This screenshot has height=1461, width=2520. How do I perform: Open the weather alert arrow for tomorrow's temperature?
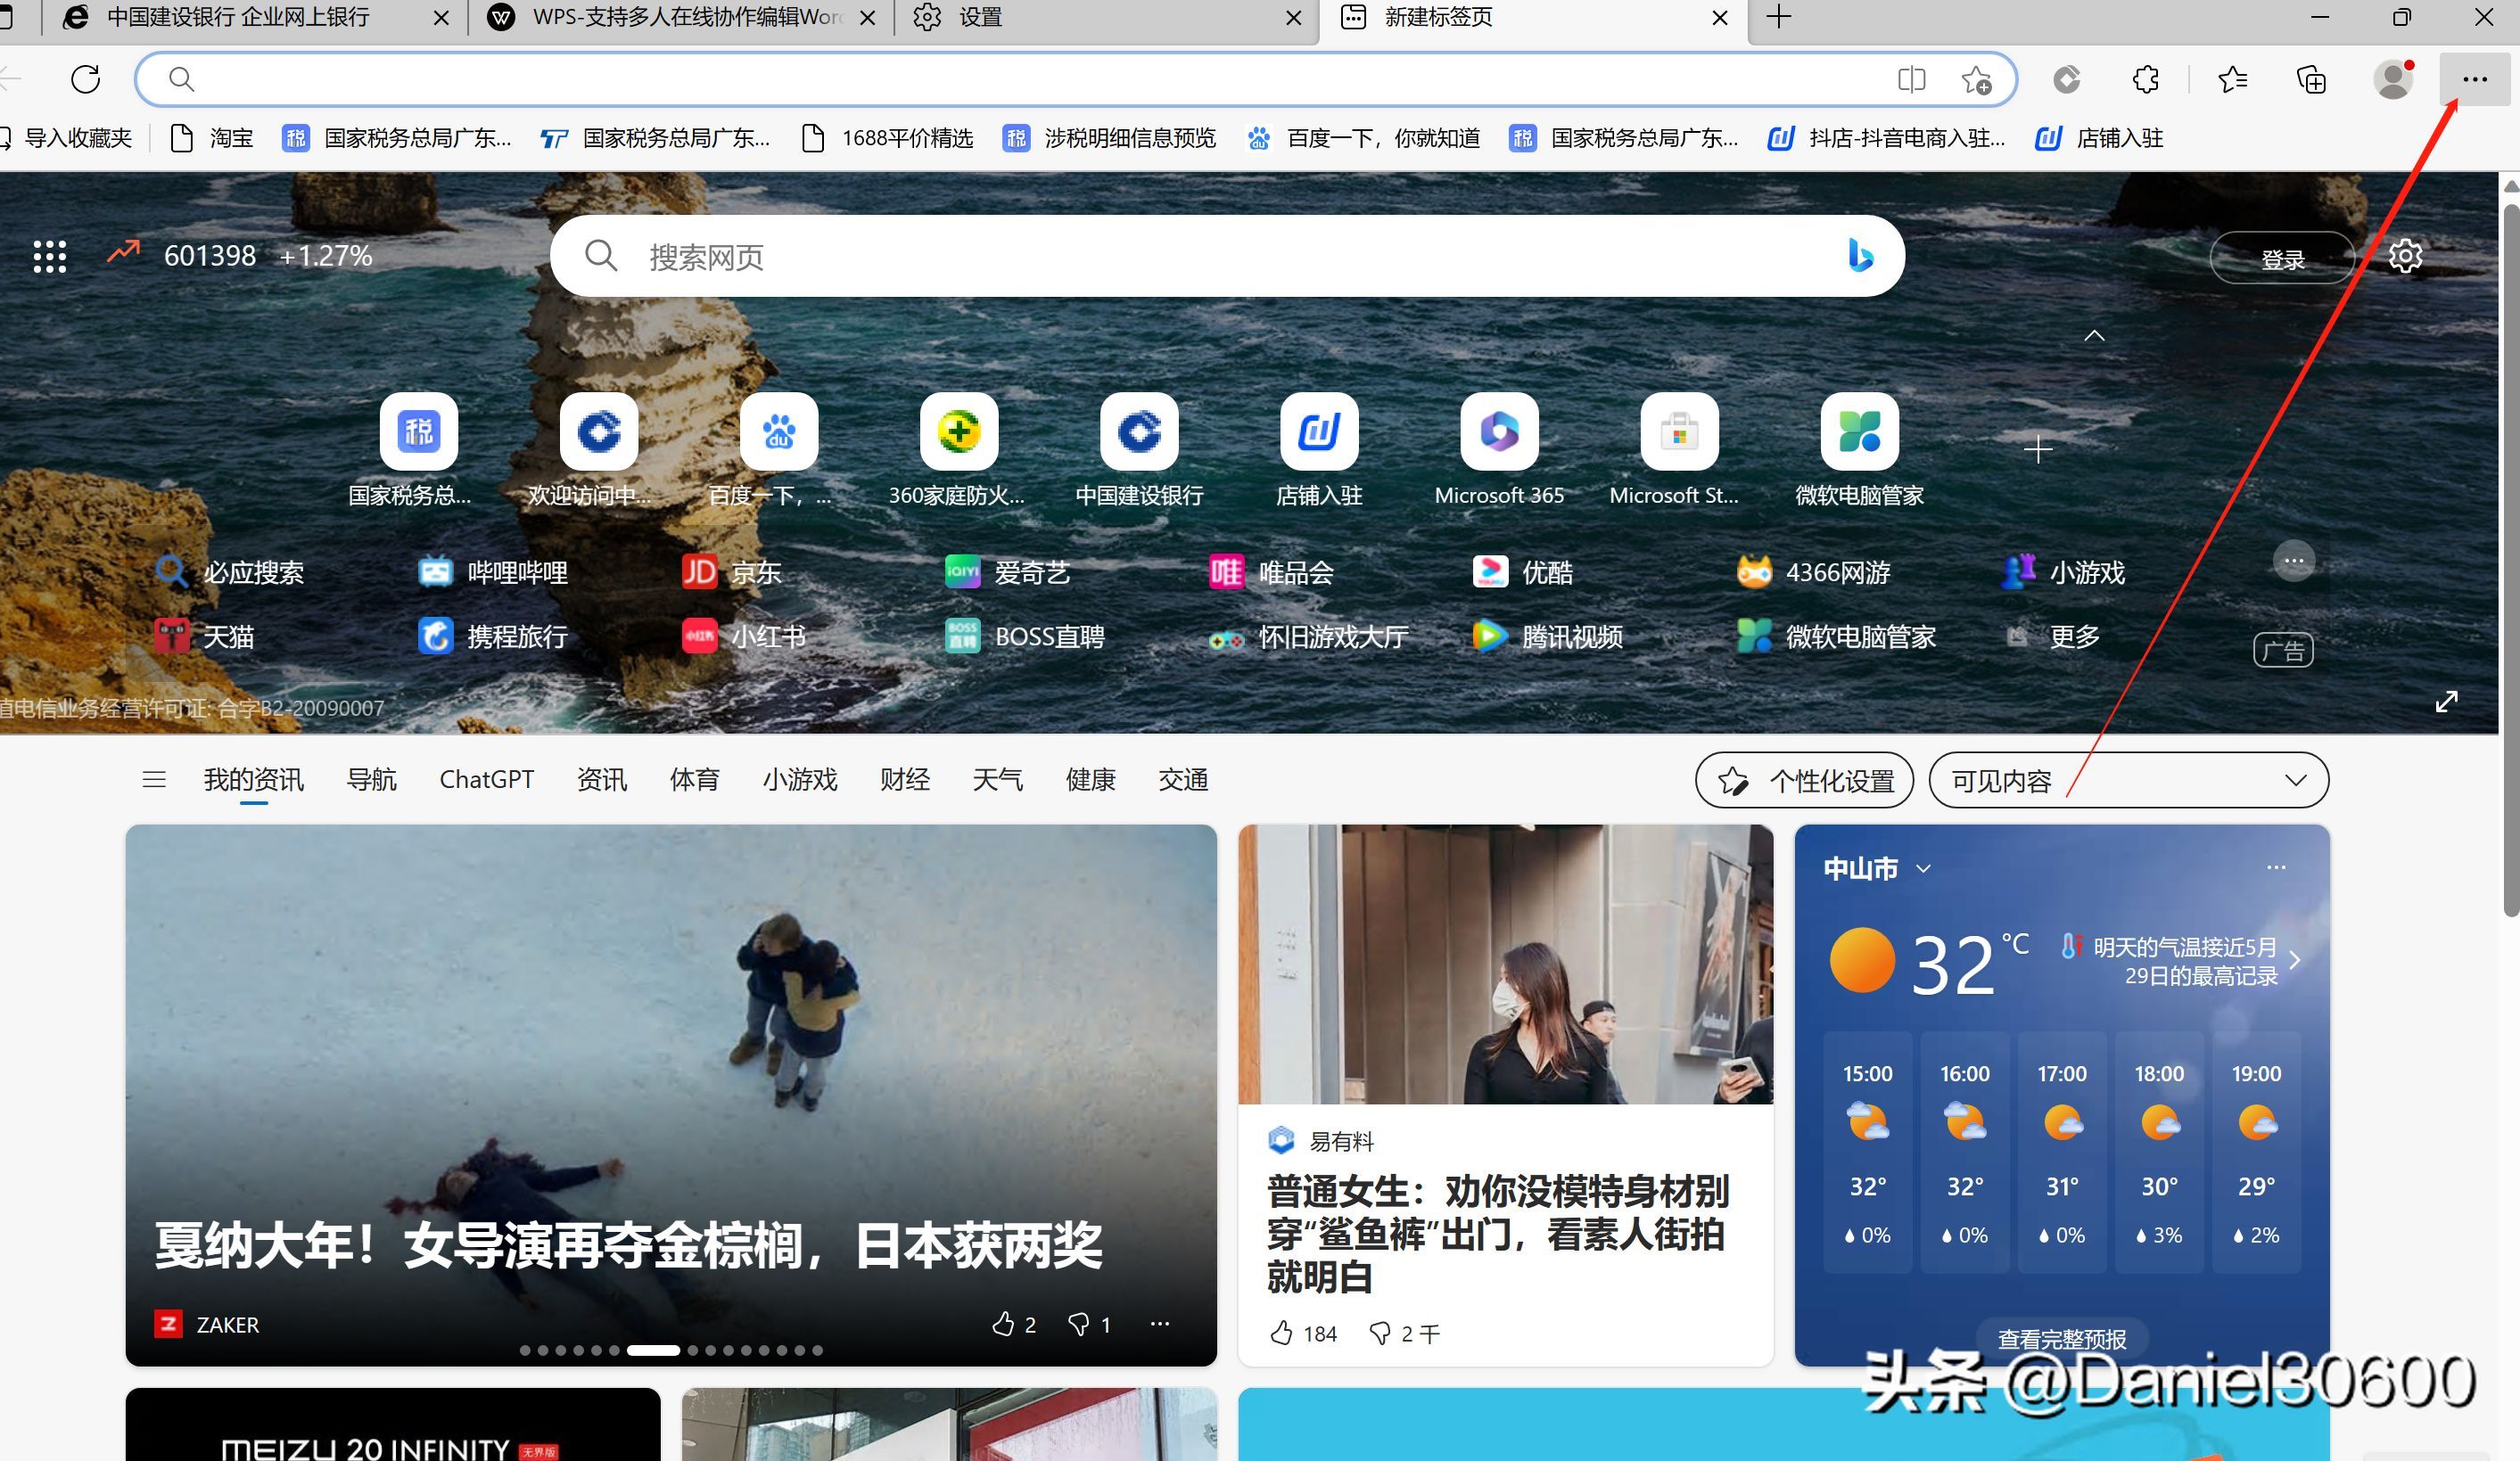coord(2295,960)
